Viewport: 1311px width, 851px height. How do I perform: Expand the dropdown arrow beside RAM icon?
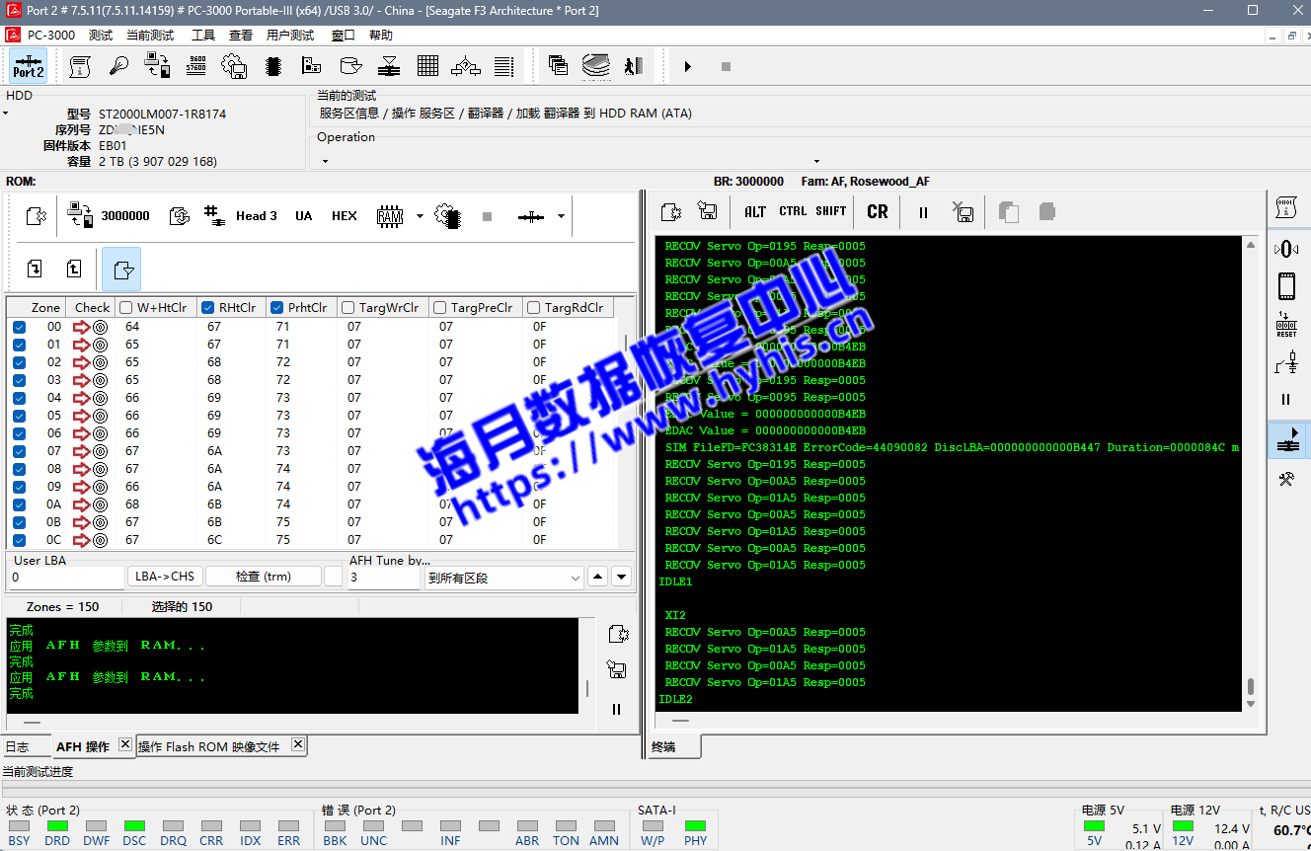coord(420,216)
